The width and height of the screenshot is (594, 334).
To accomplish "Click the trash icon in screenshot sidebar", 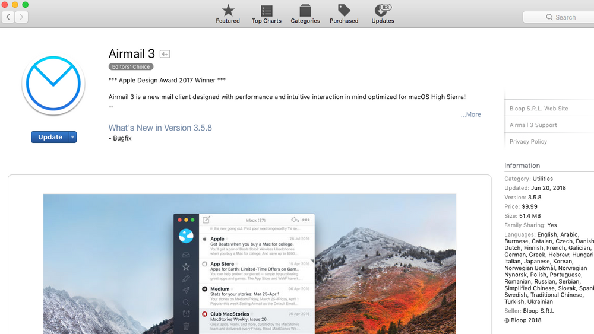I will (186, 326).
